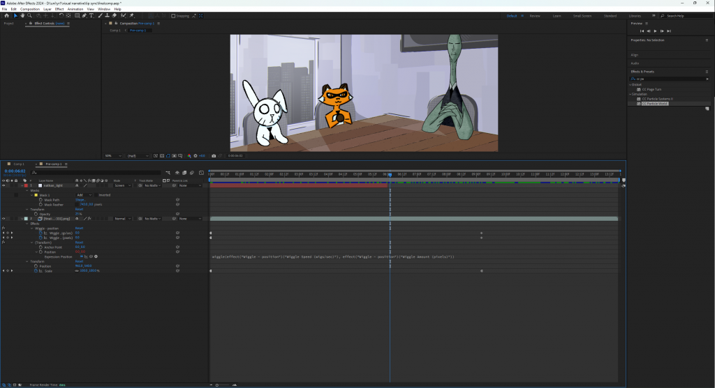Screen dimensions: 715x388
Task: Open the Composition menu
Action: tap(29, 9)
